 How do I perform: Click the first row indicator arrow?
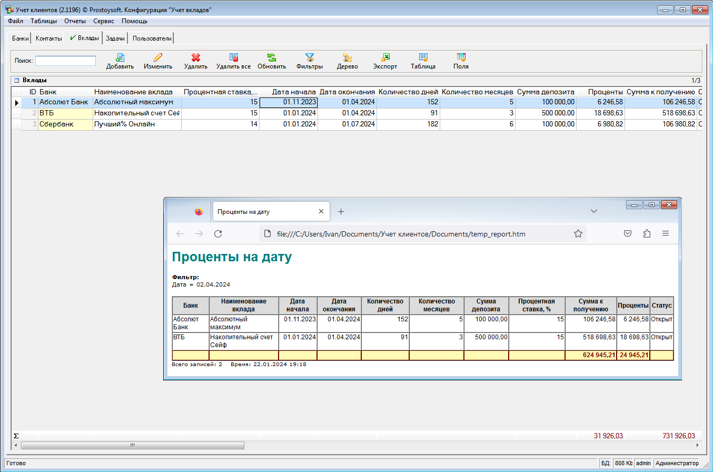pyautogui.click(x=16, y=102)
